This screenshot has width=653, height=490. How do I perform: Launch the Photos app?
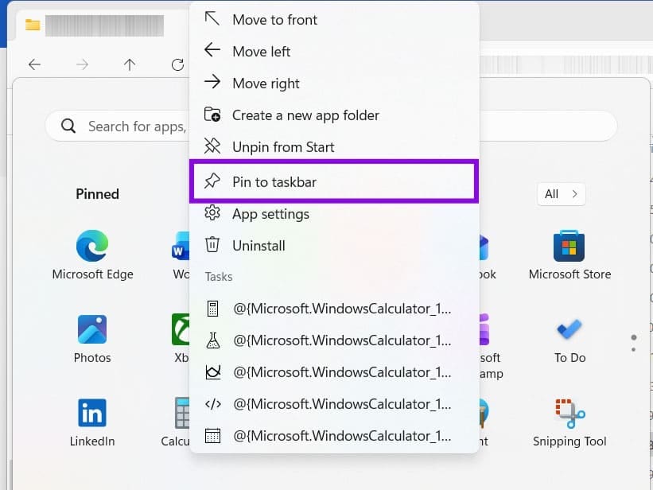click(x=92, y=339)
